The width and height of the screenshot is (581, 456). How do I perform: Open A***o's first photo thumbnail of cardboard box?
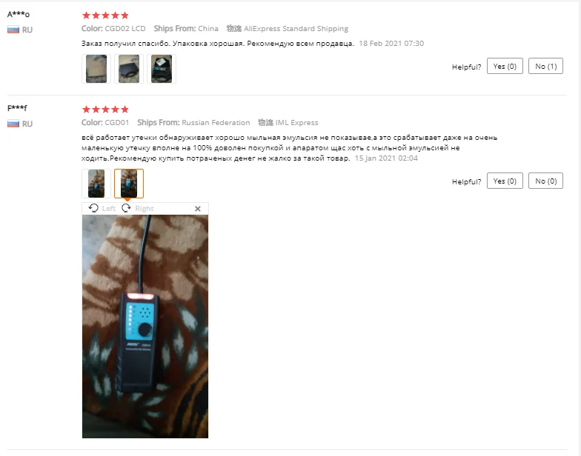point(96,69)
